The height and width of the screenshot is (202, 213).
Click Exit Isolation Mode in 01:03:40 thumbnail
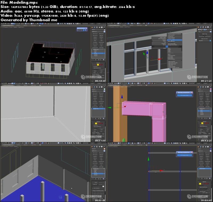click(x=185, y=155)
